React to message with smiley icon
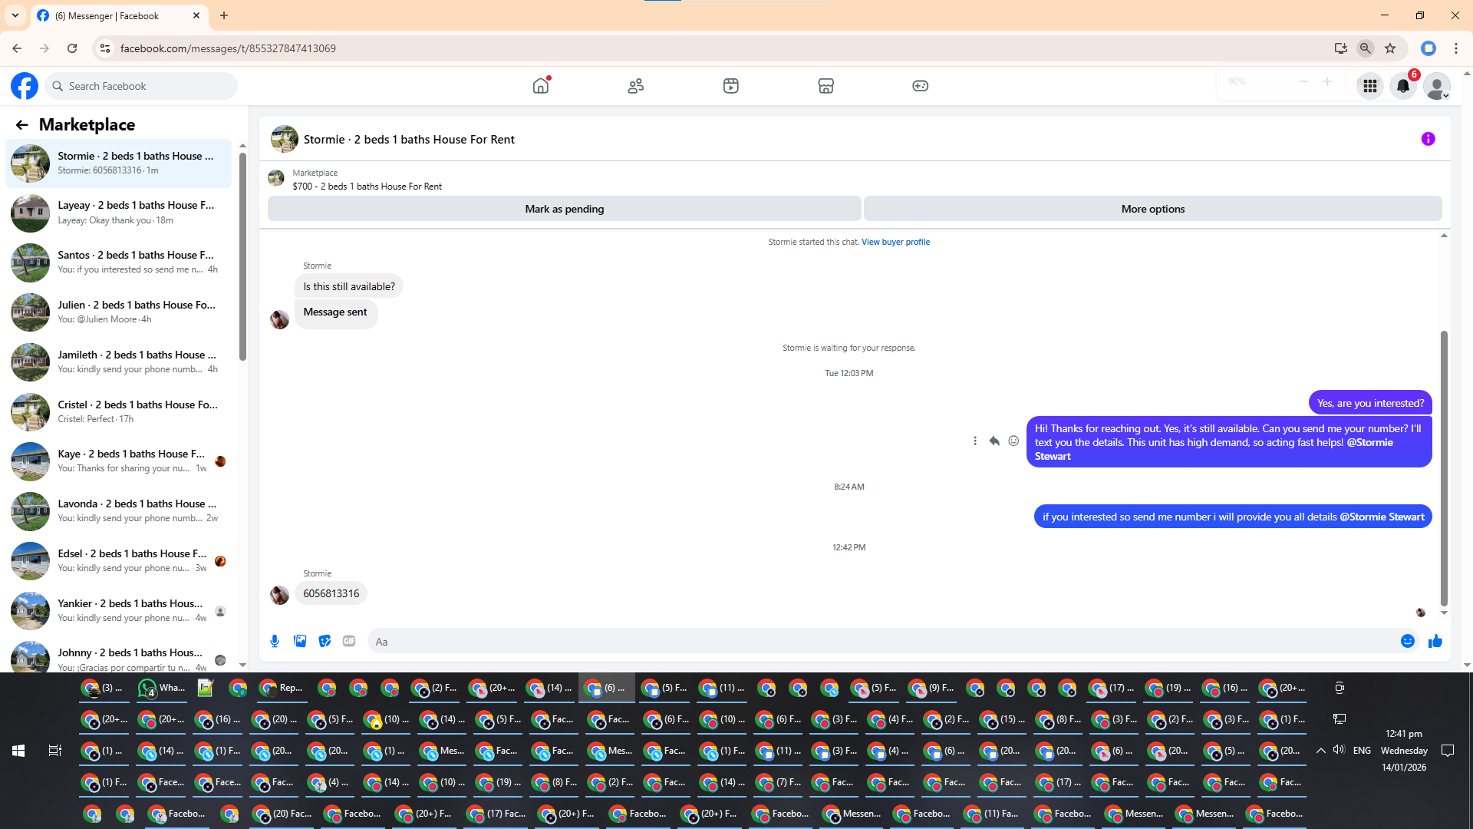This screenshot has height=829, width=1473. [x=1013, y=441]
